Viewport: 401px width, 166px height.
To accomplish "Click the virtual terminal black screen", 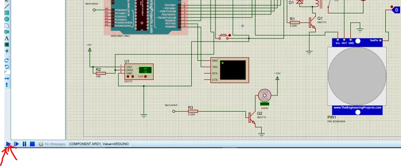I will 233,70.
